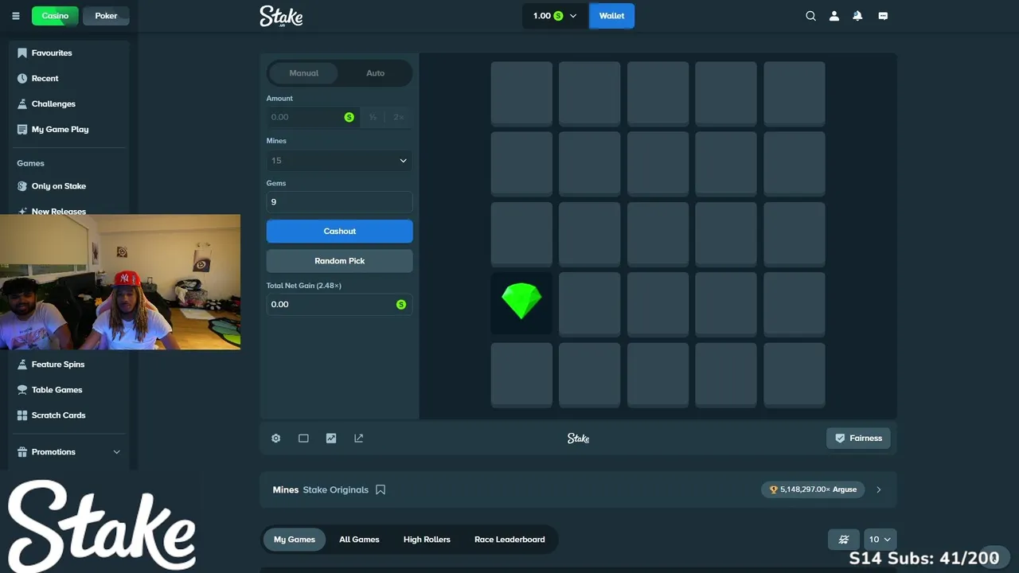
Task: Double the bet with 2× button
Action: tap(399, 117)
